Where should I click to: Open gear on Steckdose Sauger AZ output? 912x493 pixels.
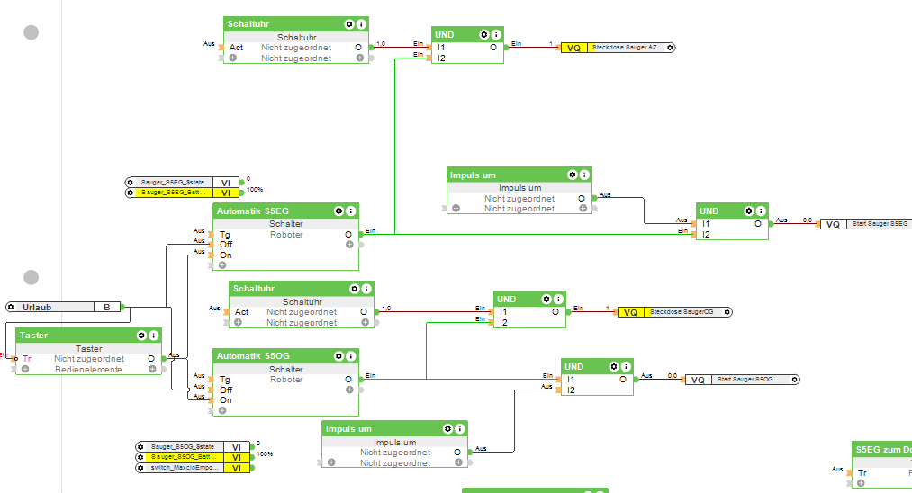click(670, 48)
